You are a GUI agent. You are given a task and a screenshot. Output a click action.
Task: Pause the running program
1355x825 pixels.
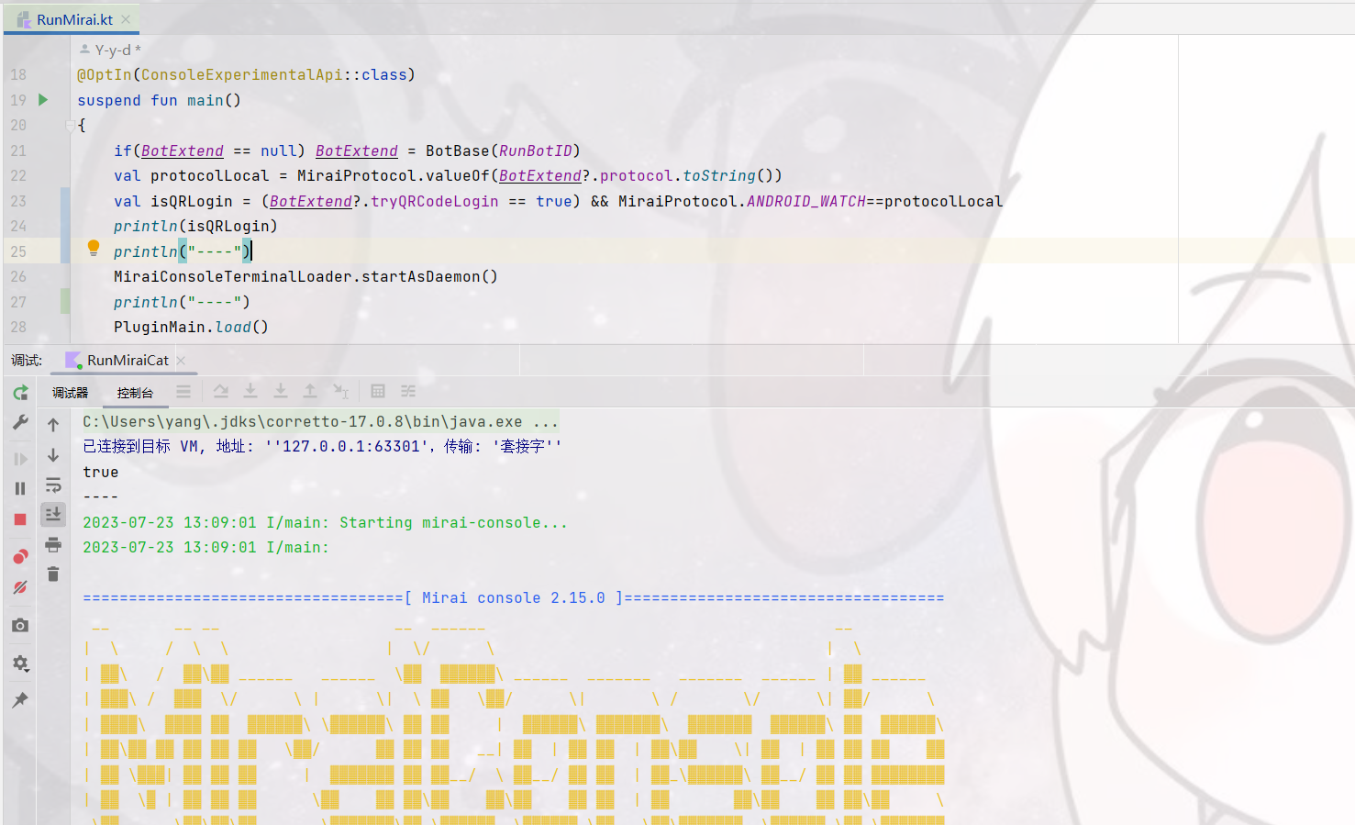coord(19,488)
